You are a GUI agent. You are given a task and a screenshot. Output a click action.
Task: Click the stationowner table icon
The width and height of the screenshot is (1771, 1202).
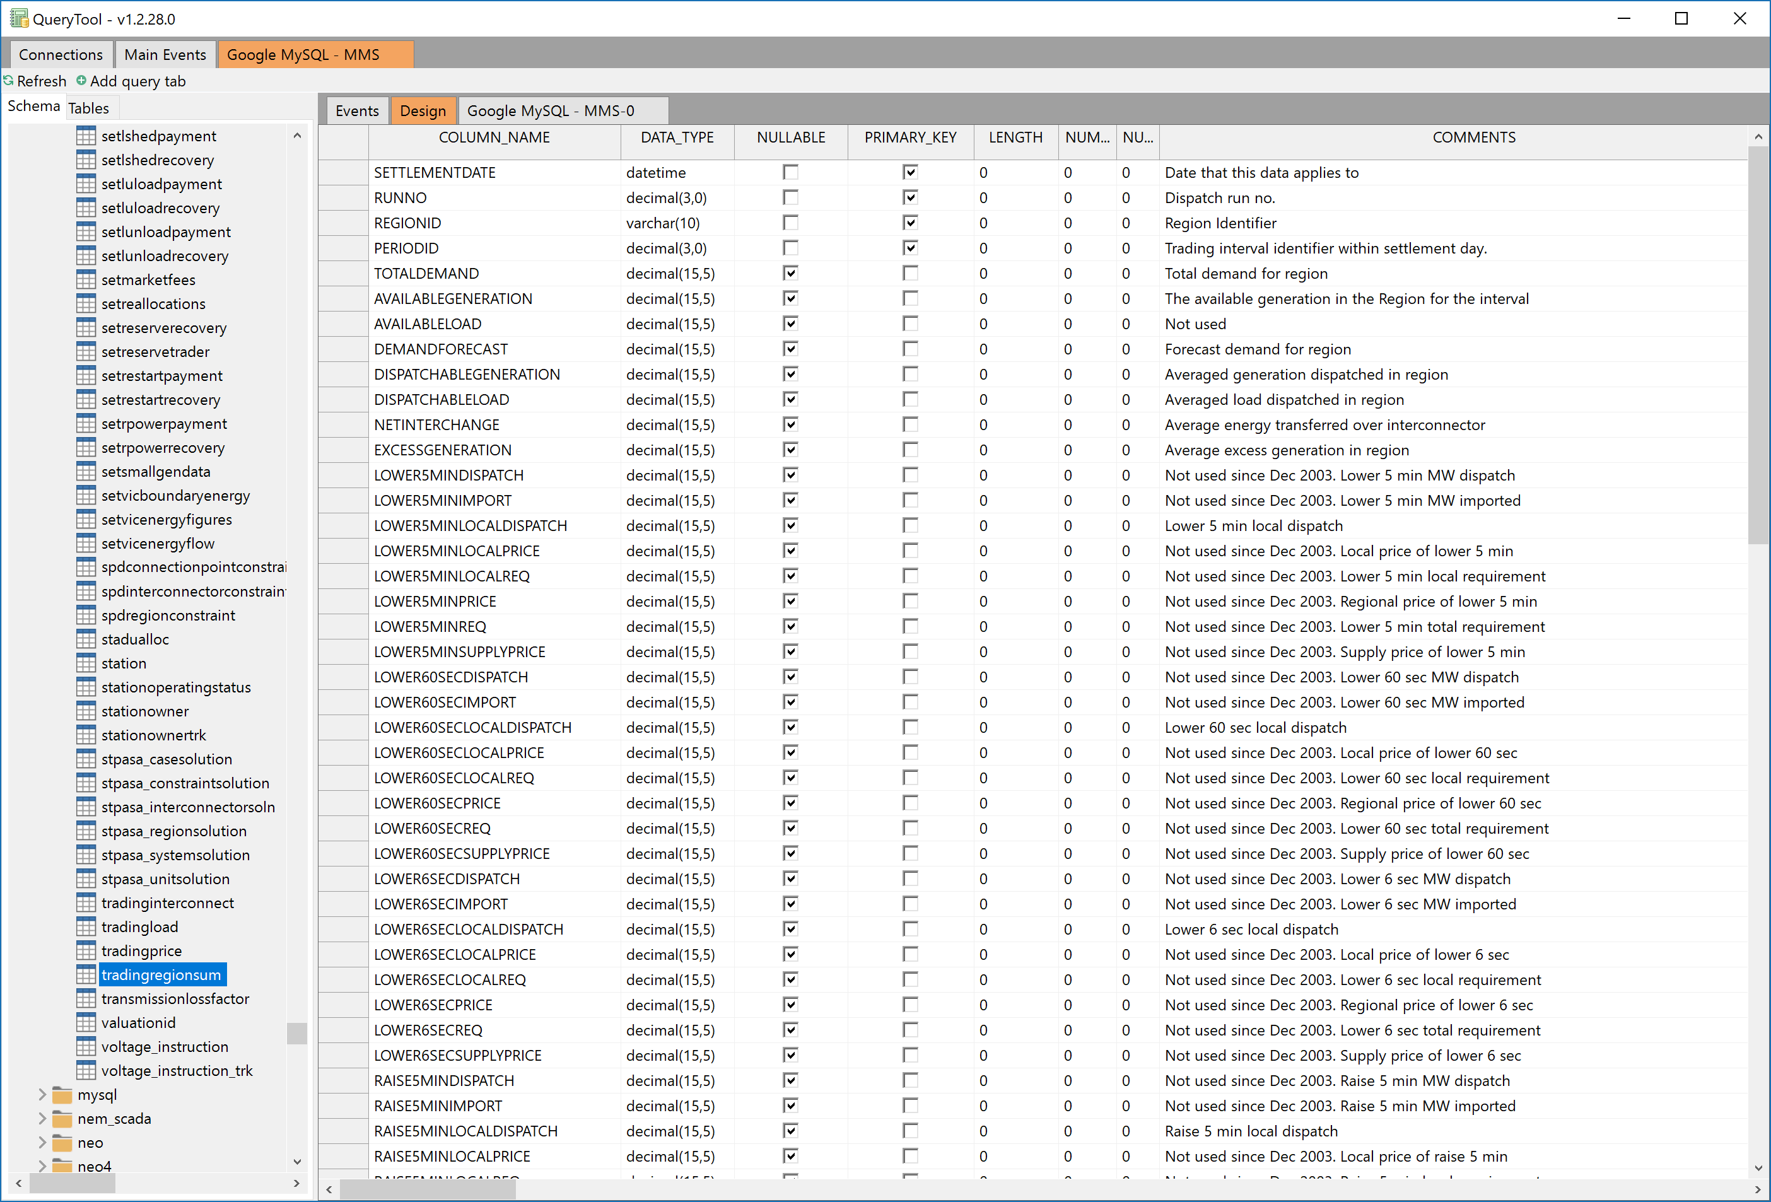86,711
